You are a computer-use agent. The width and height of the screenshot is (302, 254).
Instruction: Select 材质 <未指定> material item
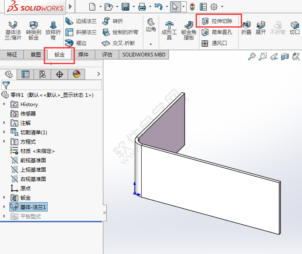coord(33,151)
